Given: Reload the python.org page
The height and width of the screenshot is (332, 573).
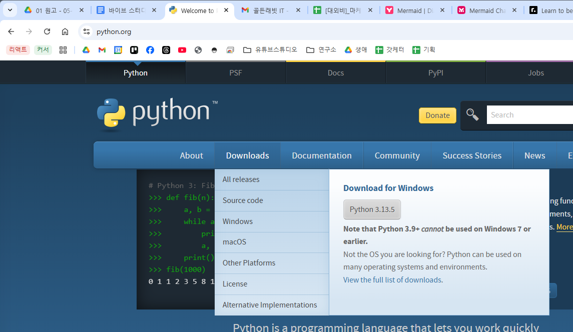Looking at the screenshot, I should (x=47, y=31).
